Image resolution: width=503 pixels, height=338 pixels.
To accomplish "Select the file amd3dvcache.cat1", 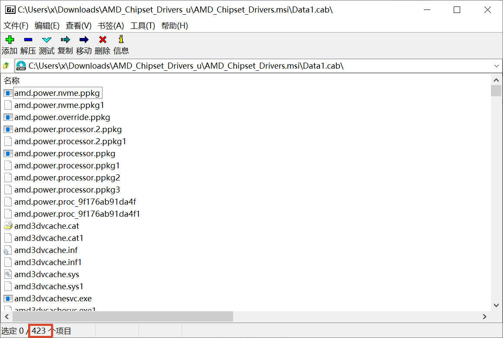I will pyautogui.click(x=49, y=238).
